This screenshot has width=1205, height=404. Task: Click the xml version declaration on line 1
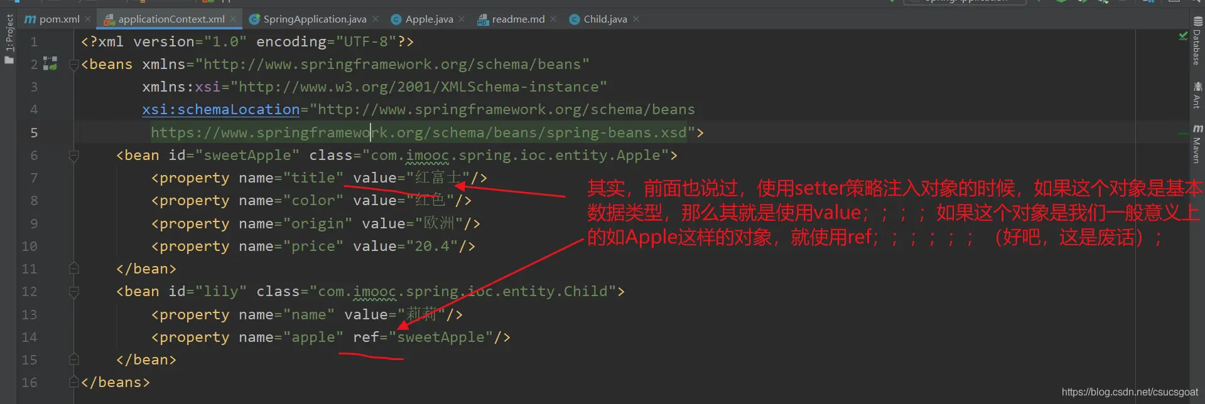pos(247,42)
